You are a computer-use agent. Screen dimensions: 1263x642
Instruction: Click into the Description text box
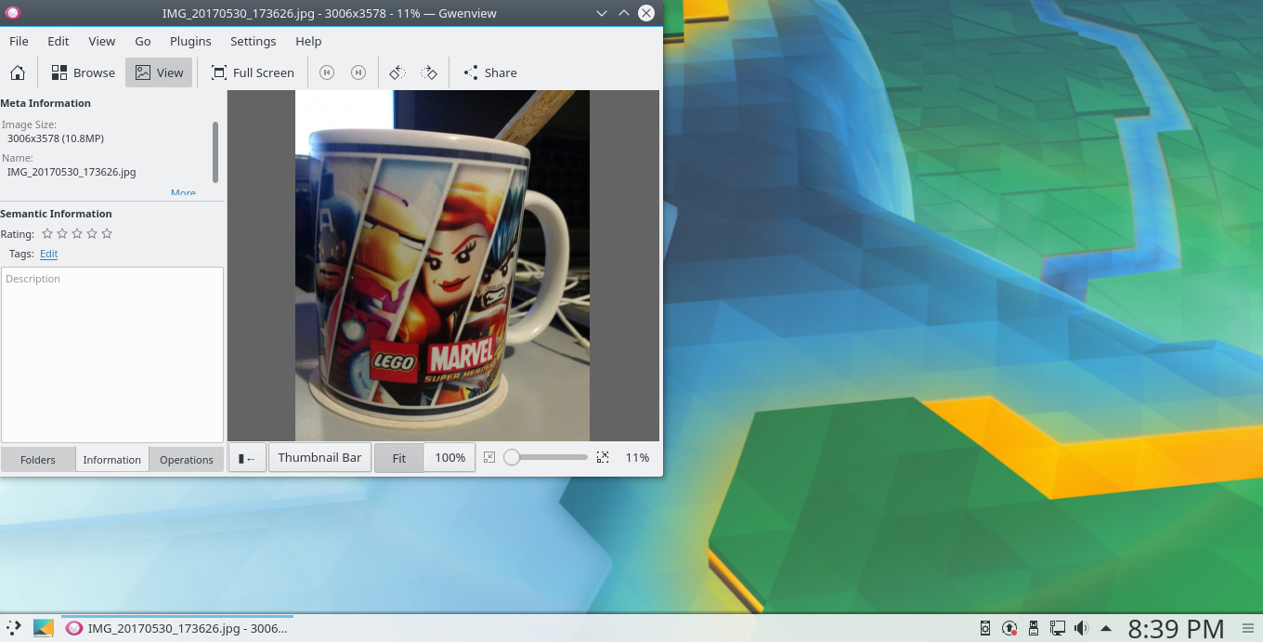coord(112,355)
